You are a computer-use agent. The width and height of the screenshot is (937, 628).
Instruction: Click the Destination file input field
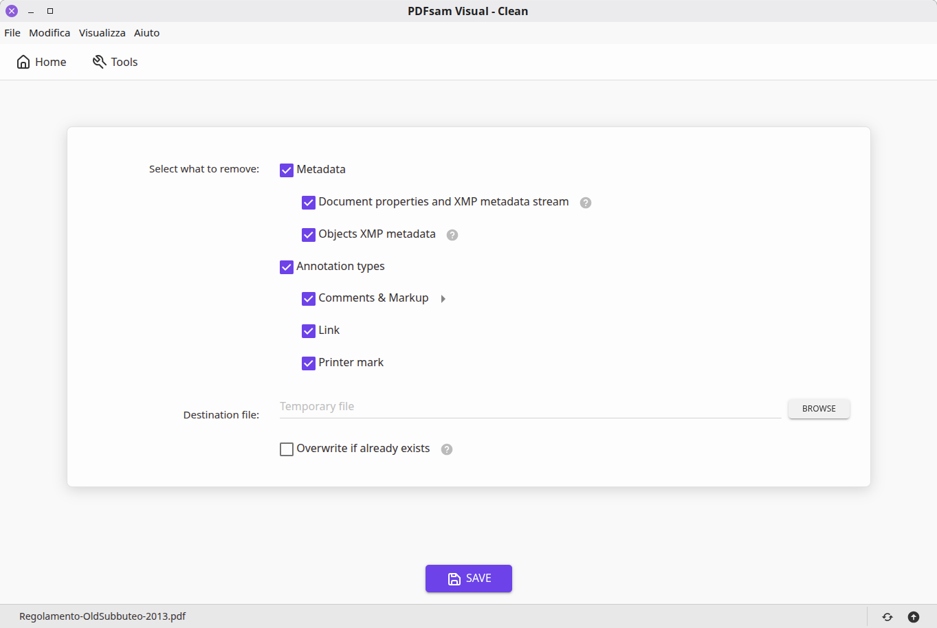click(530, 407)
